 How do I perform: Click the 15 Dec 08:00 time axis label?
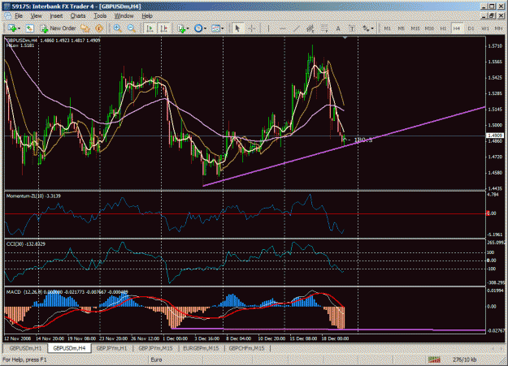(303, 338)
